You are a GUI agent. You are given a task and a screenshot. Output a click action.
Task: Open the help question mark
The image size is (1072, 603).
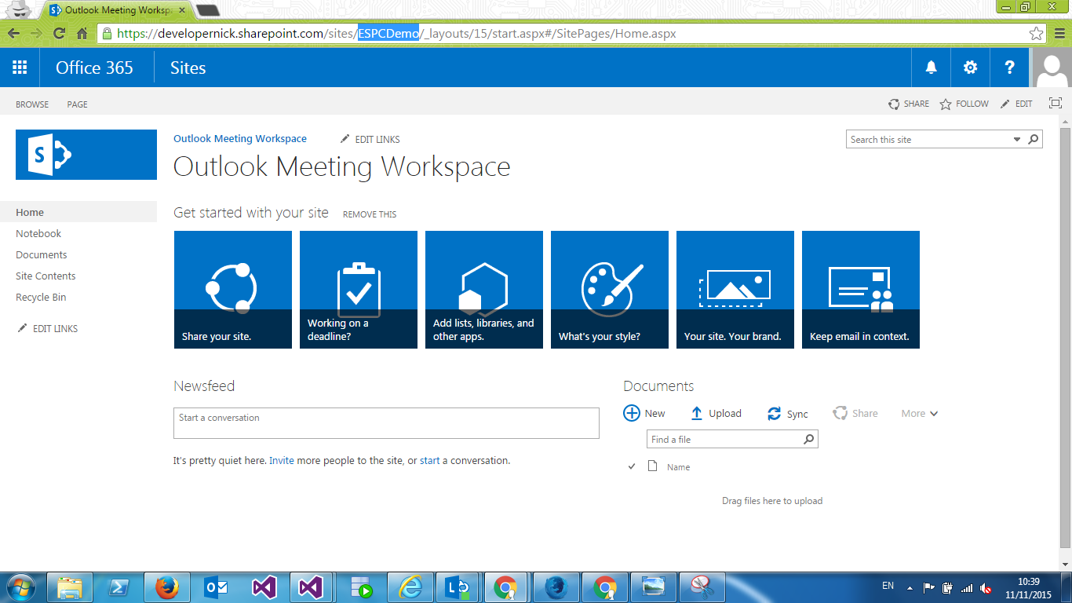pos(1009,68)
